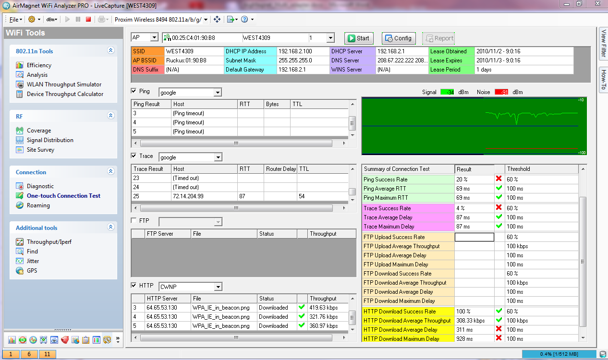Collapse the RF section
This screenshot has width=608, height=360.
pos(111,116)
